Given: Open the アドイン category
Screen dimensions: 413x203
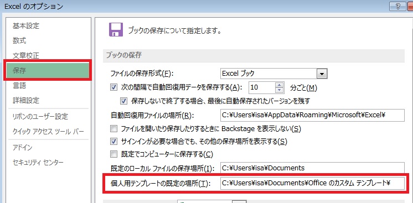Looking at the screenshot, I should pos(22,148).
